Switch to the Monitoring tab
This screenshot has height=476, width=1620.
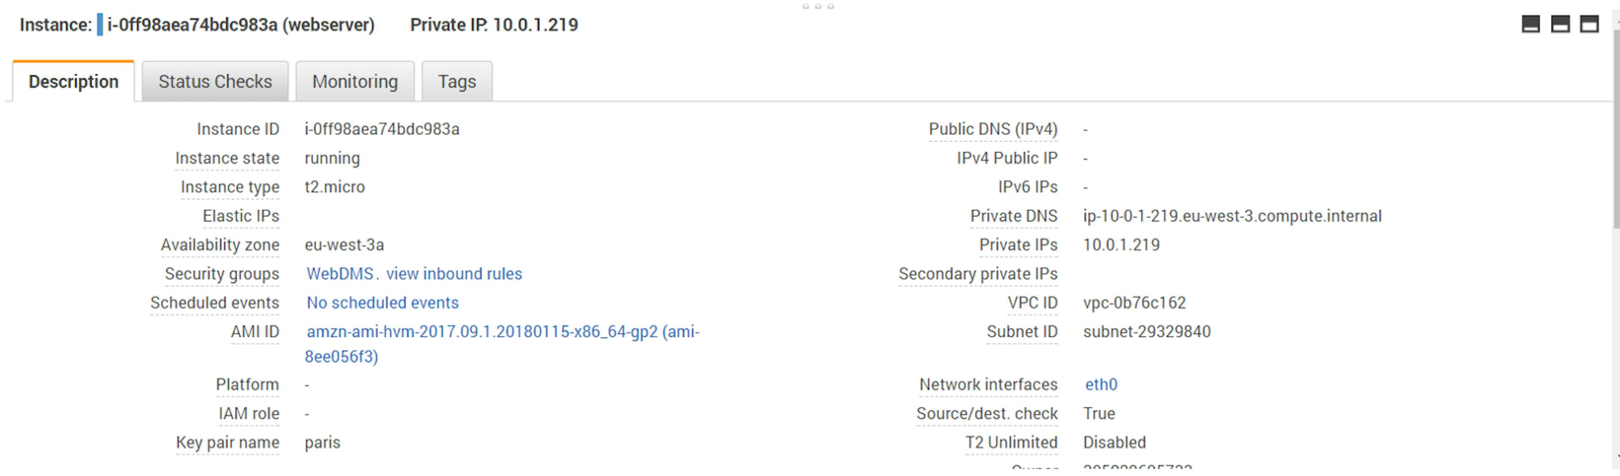(355, 82)
